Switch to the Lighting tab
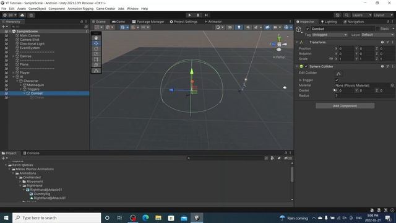This screenshot has width=396, height=223. click(x=329, y=22)
